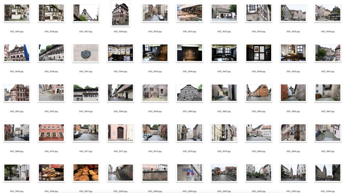The image size is (348, 193).
Task: Select thumbnail of DSC_1632.jpg
Action: tap(224, 13)
